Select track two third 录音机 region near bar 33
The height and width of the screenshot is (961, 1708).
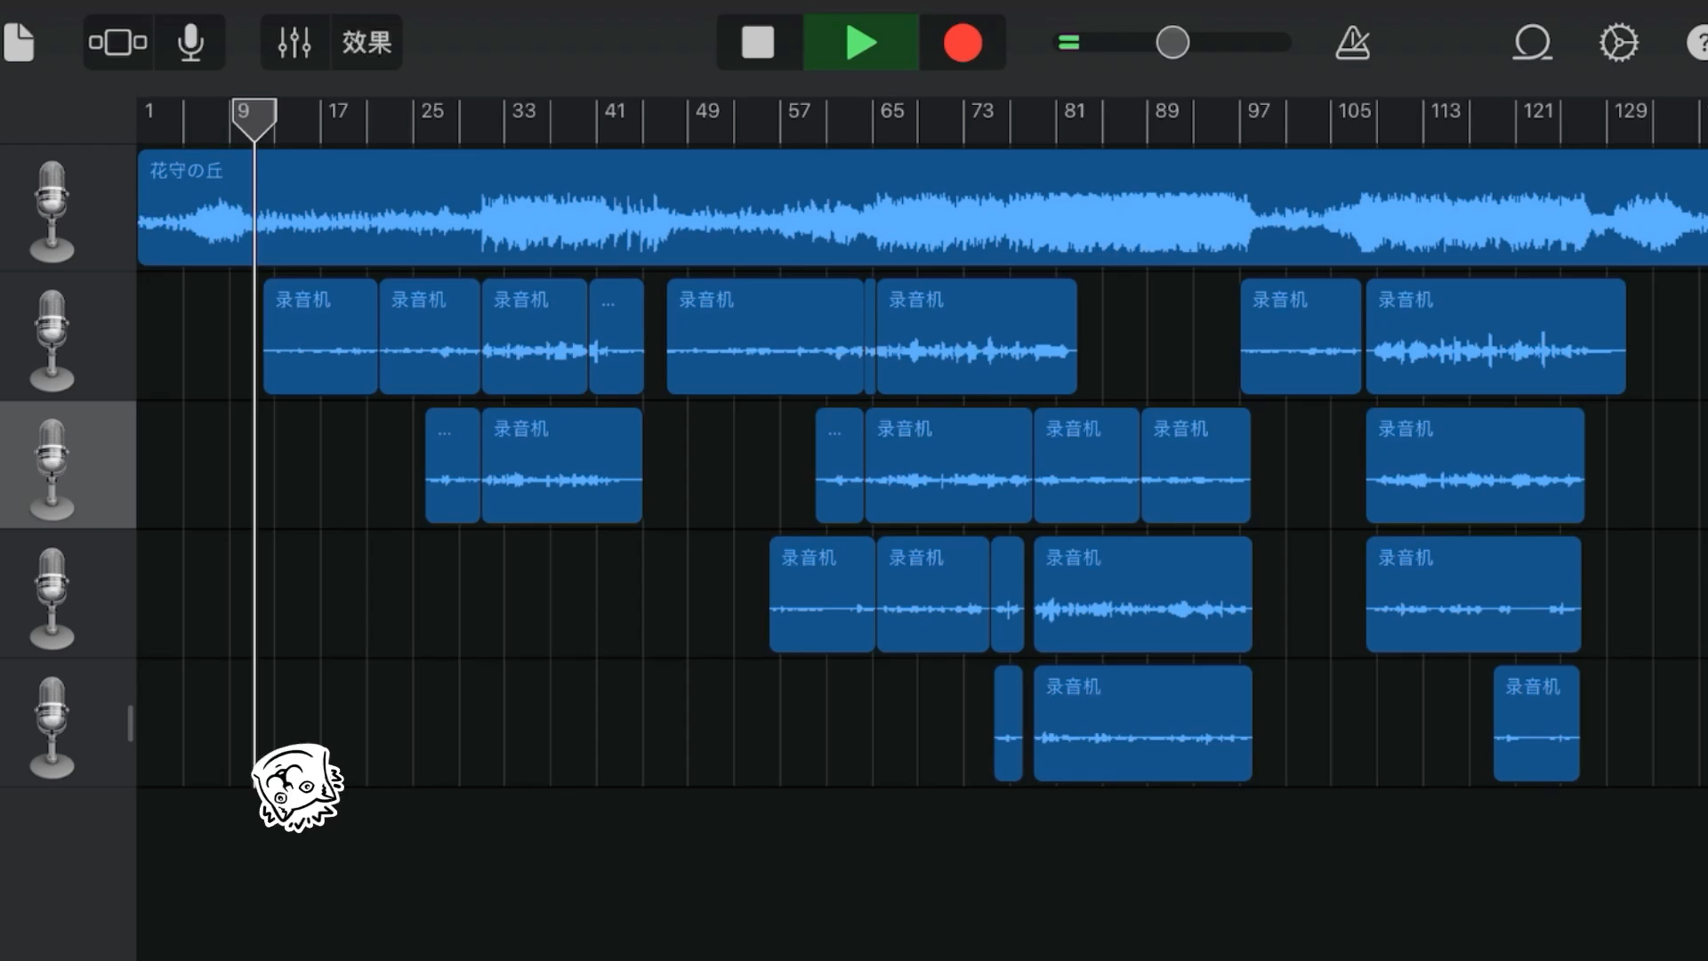tap(535, 336)
